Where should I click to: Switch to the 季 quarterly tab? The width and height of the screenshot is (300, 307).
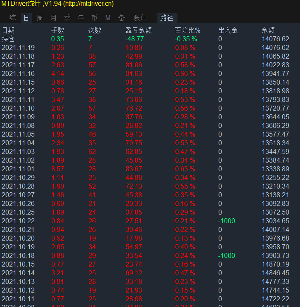click(67, 18)
